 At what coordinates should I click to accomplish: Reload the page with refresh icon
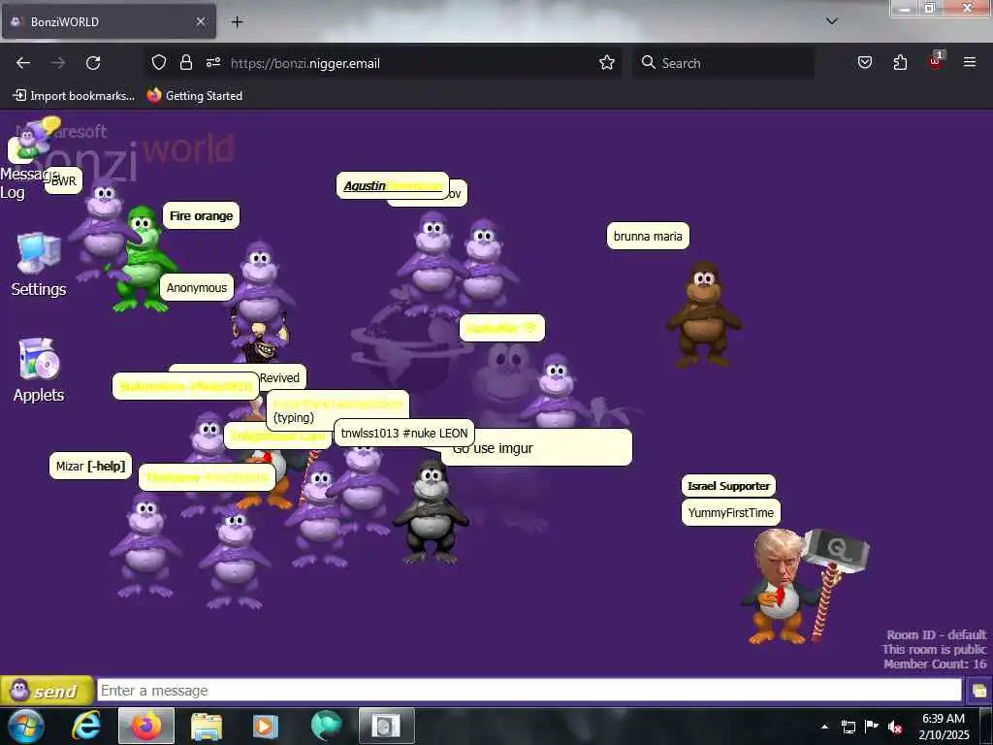coord(93,63)
